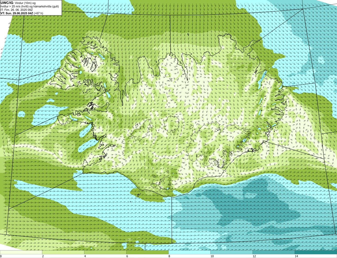Pick the 8–10 m/s light cyan swatch

tap(190, 252)
